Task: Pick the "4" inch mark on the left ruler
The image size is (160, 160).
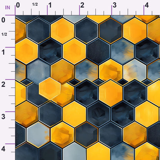Action: pos(3,149)
